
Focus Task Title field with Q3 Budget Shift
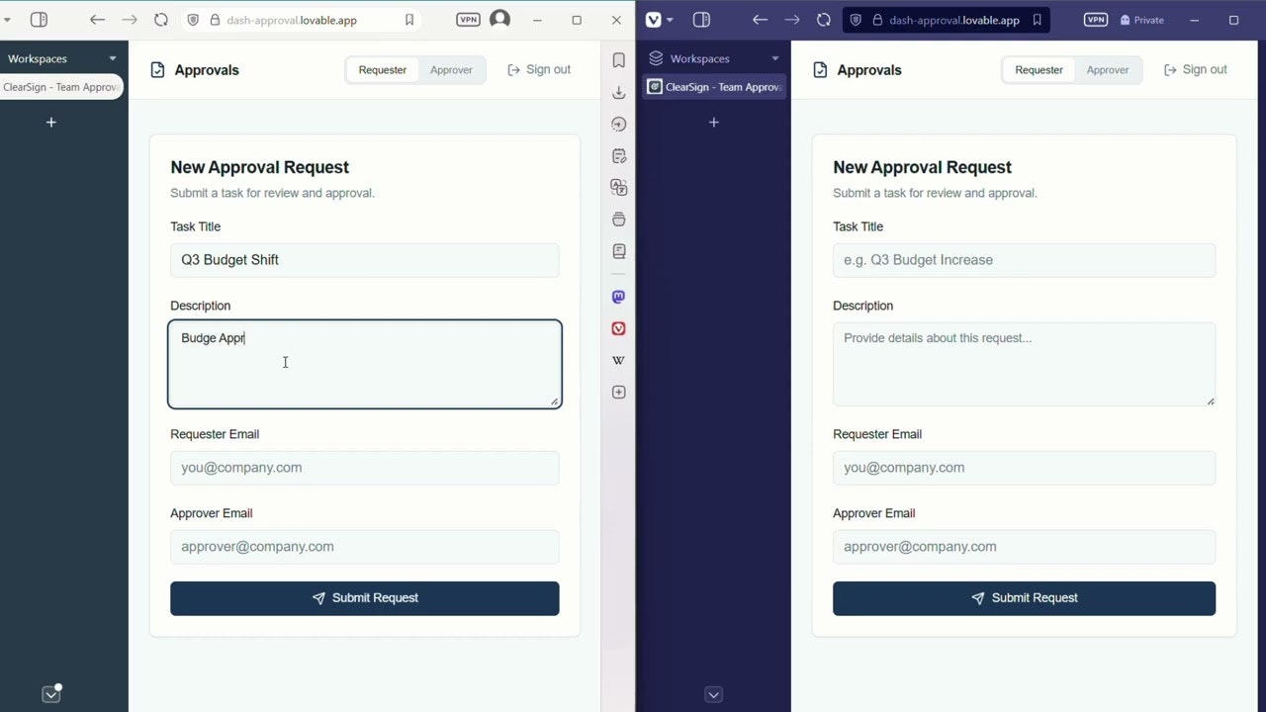[x=365, y=260]
